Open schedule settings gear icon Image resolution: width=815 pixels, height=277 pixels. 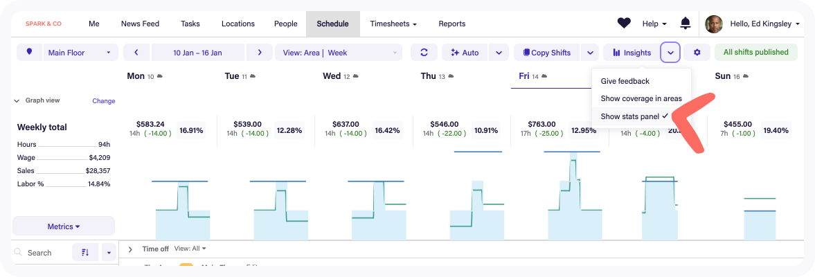coord(697,53)
